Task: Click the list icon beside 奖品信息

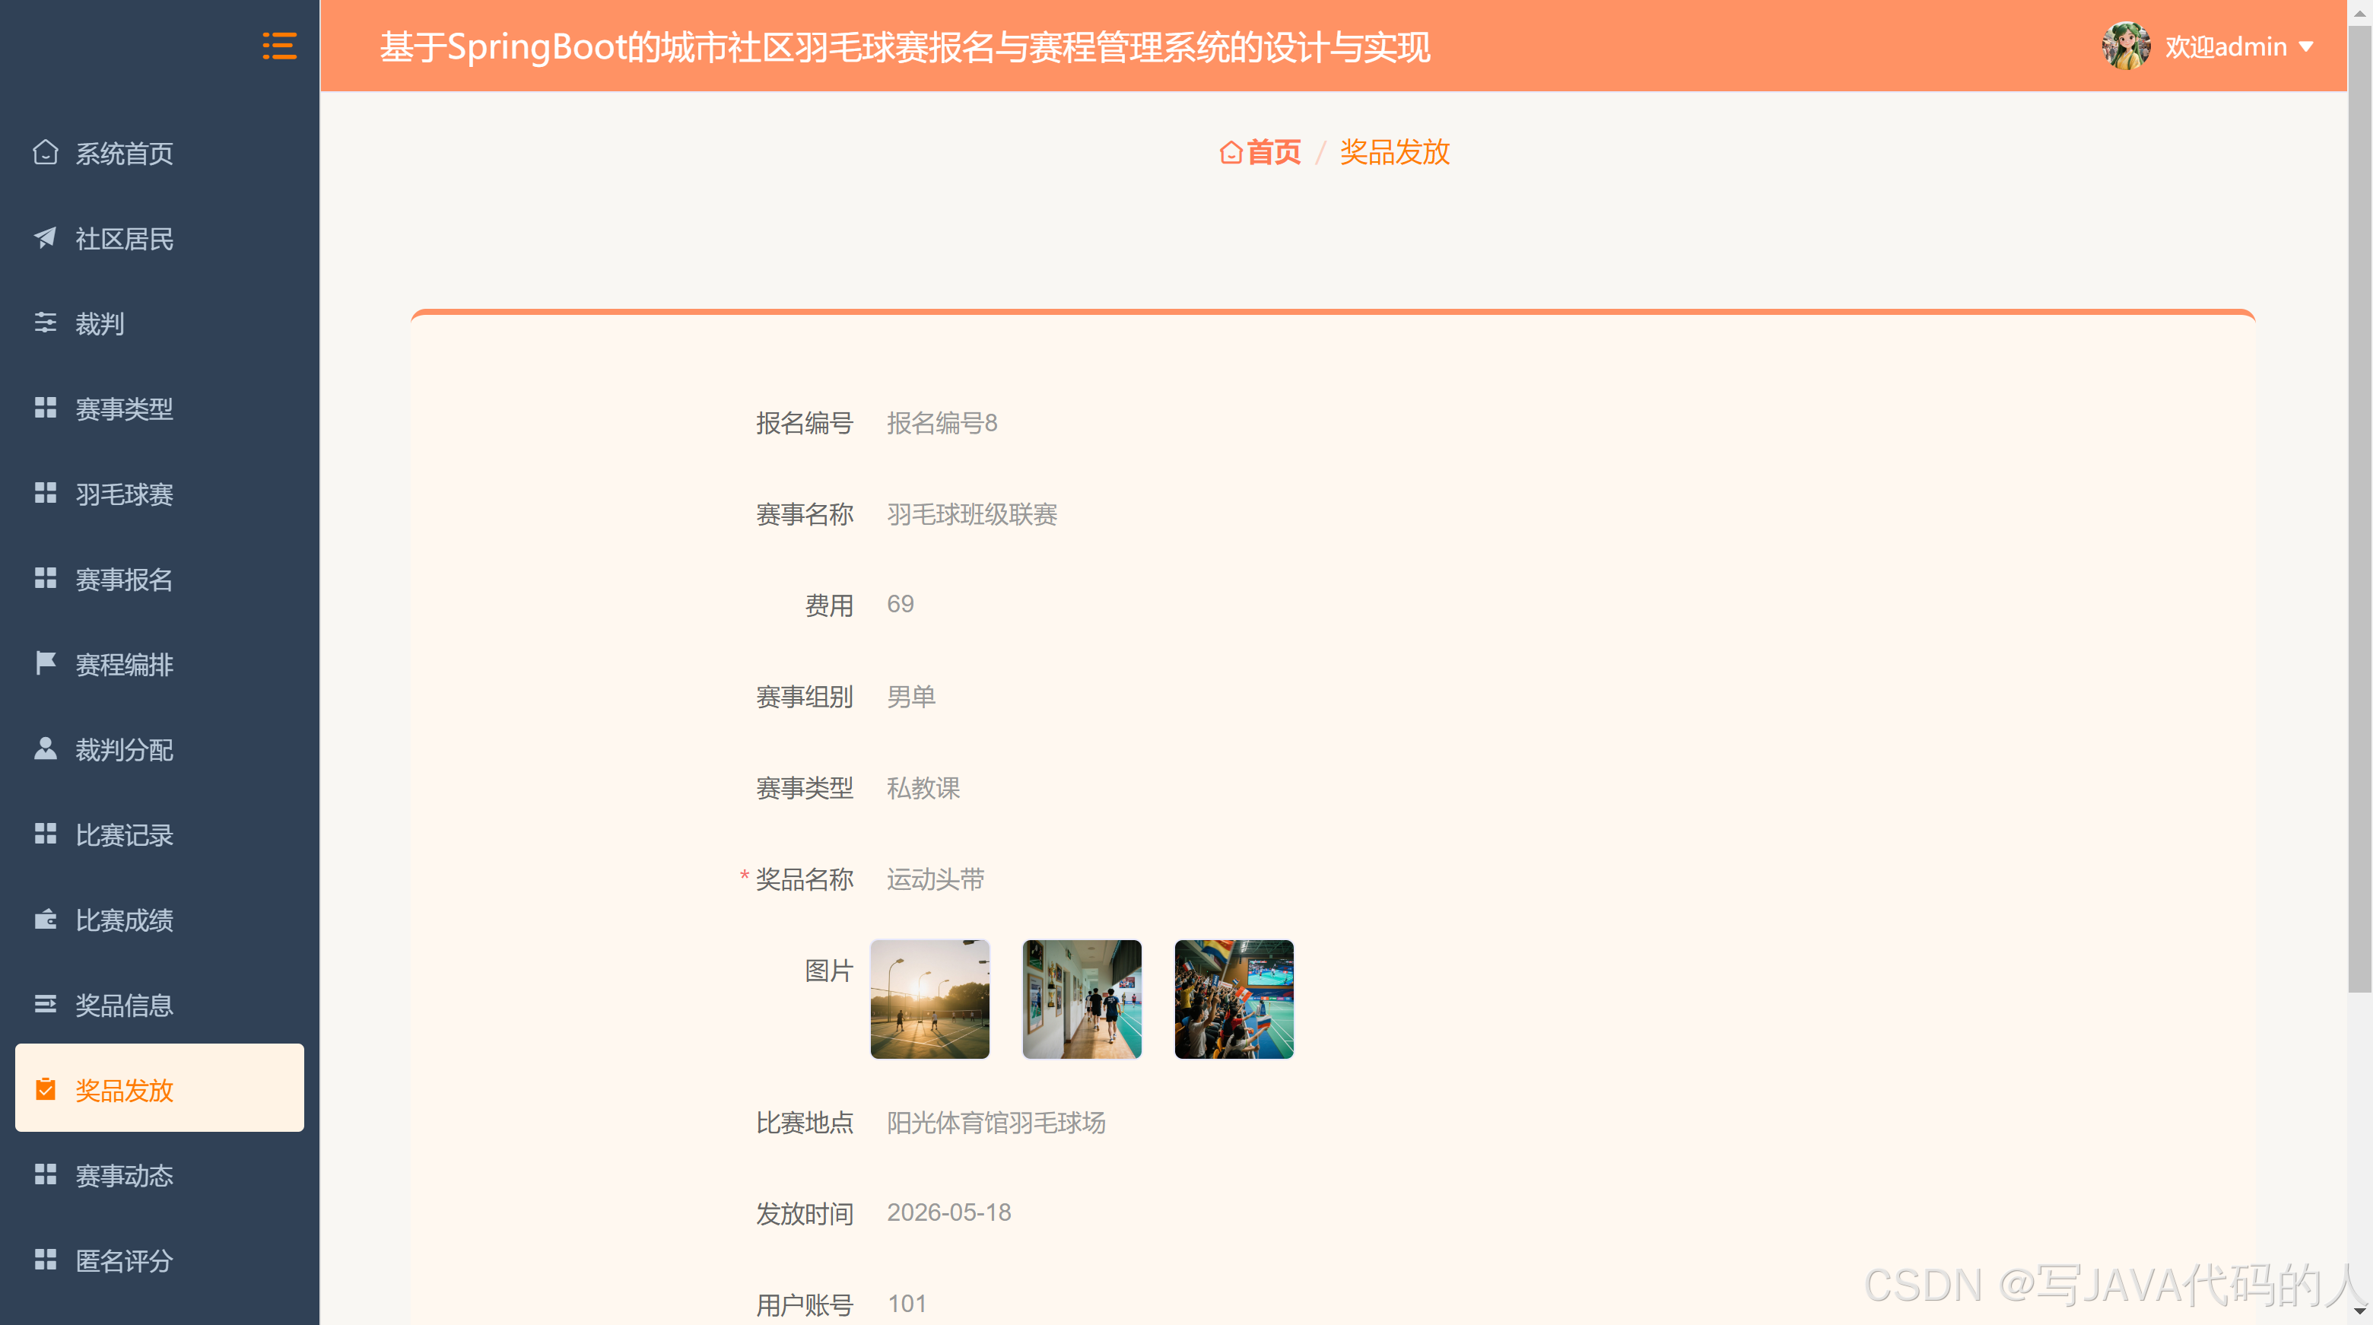Action: [x=45, y=1003]
